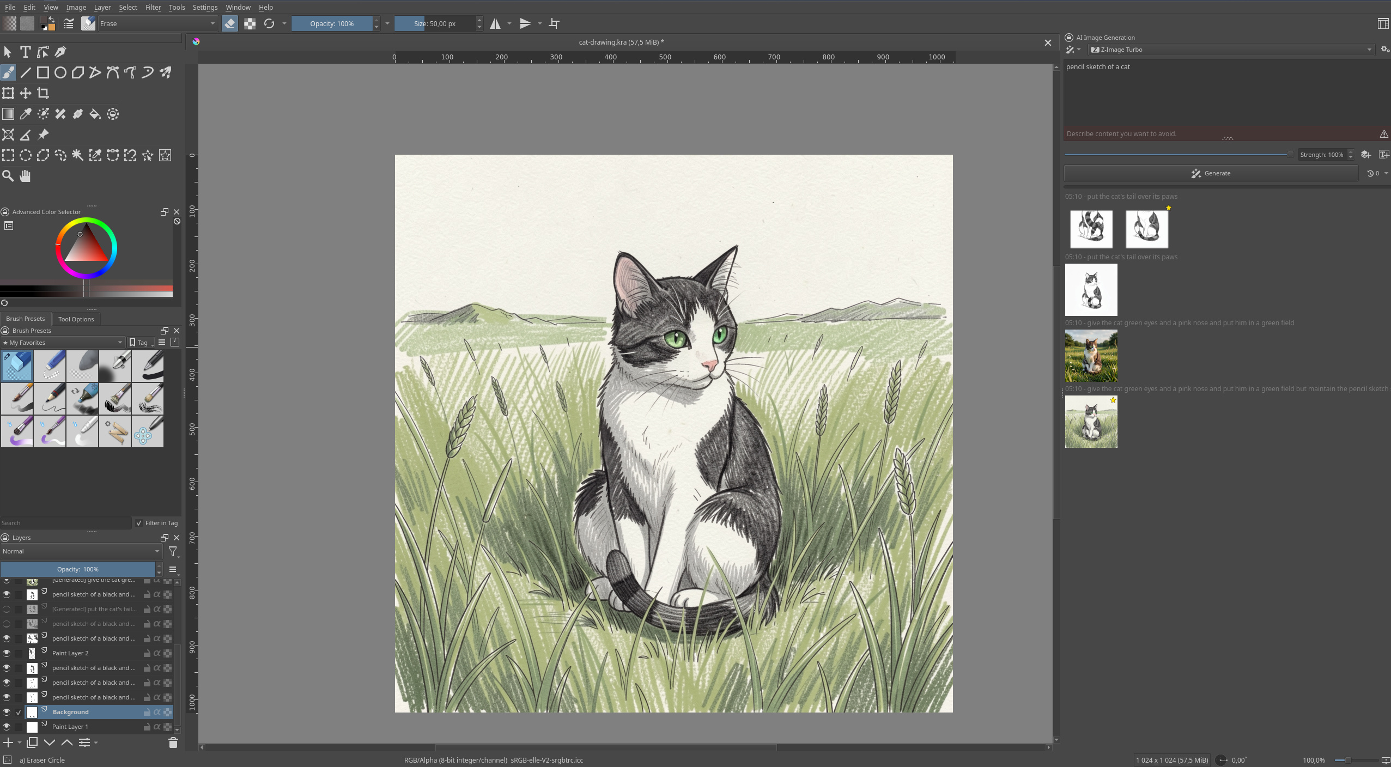
Task: Select the Freehand Brush tool
Action: [8, 72]
